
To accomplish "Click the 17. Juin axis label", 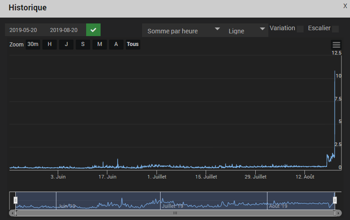I will pyautogui.click(x=107, y=177).
